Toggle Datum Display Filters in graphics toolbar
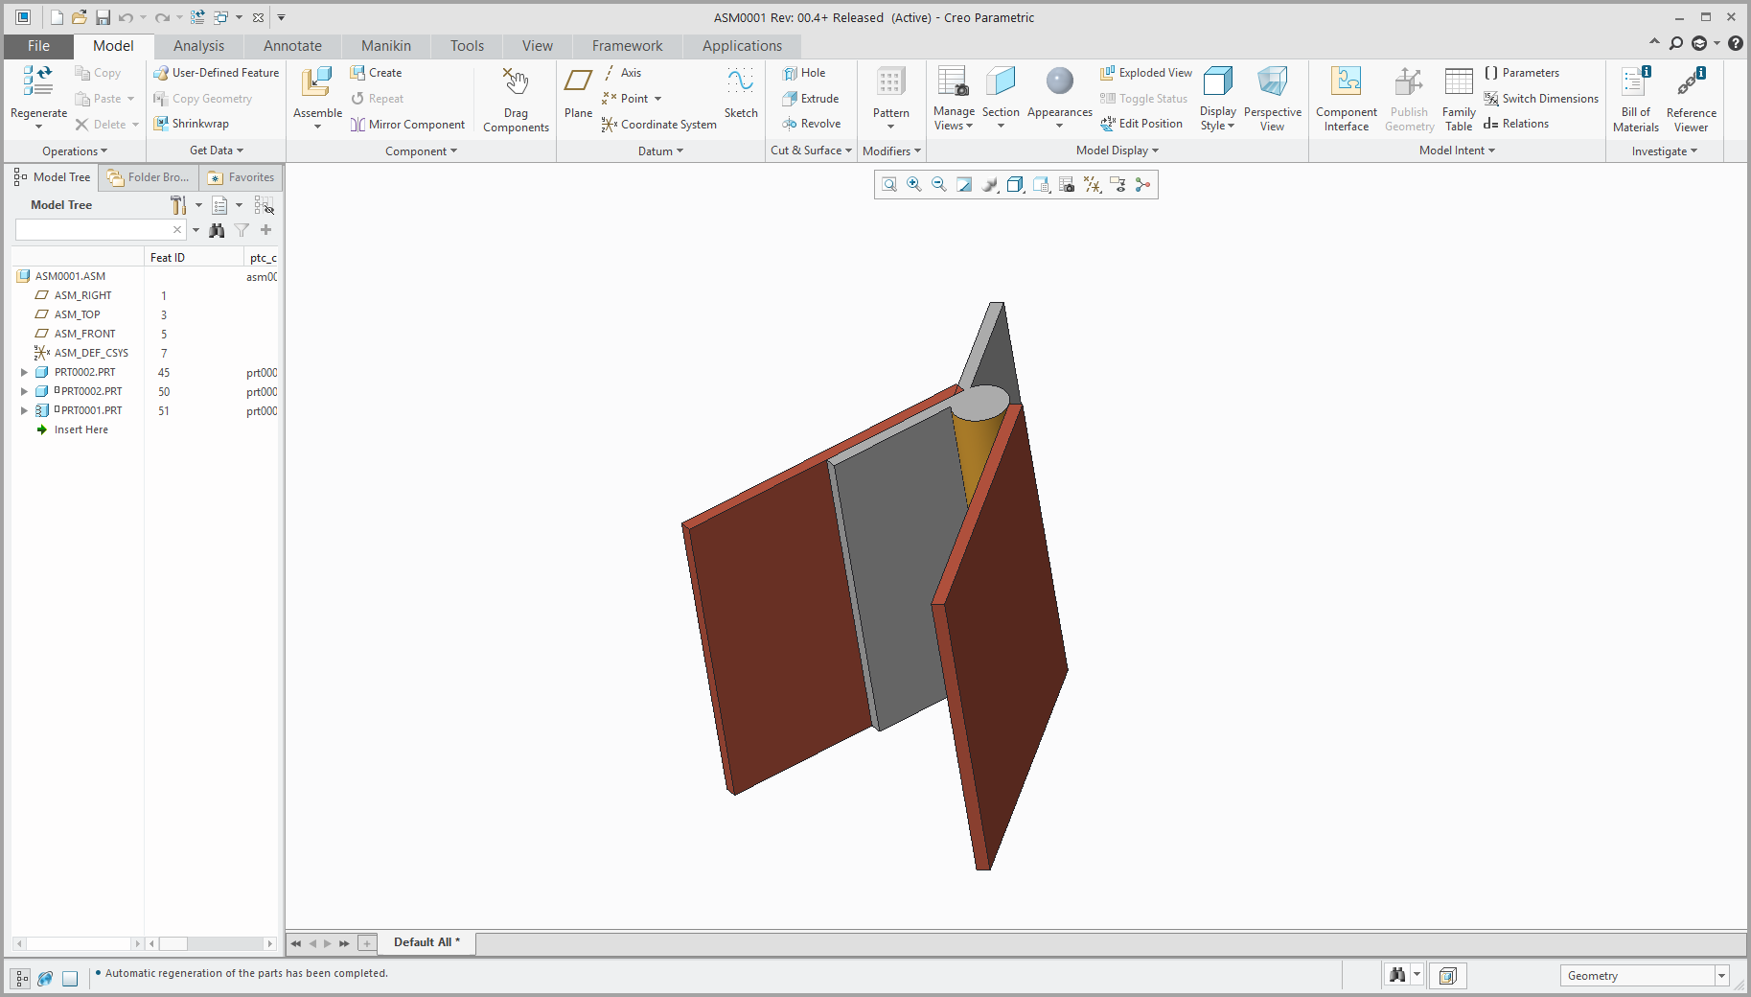This screenshot has width=1751, height=997. coord(1093,185)
